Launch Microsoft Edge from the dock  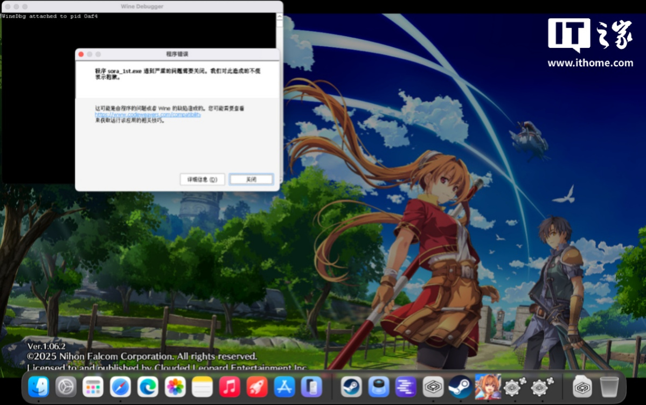(x=148, y=387)
